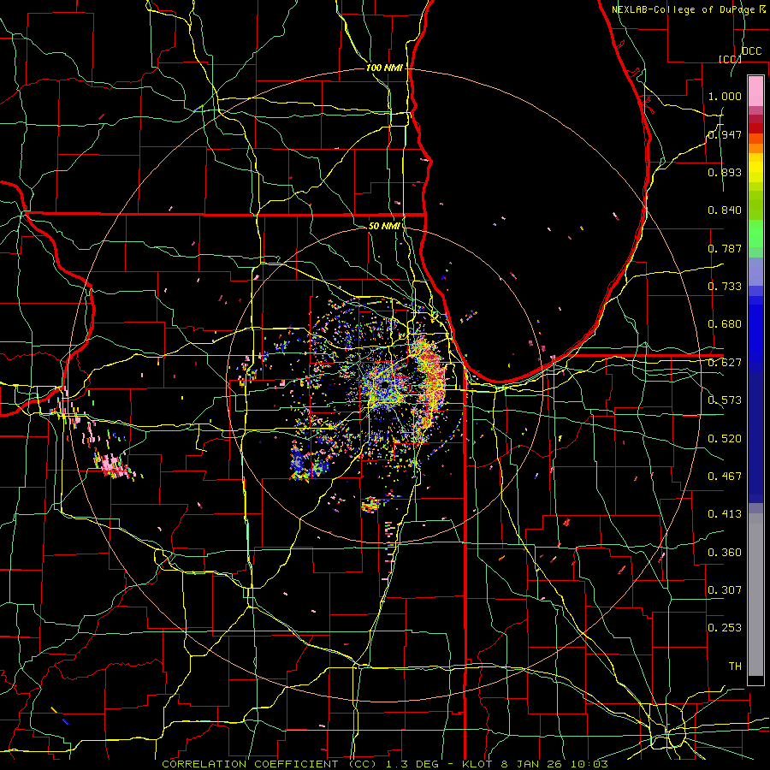Screen dimensions: 770x770
Task: Click the 50 NMI range ring label
Action: [x=383, y=226]
